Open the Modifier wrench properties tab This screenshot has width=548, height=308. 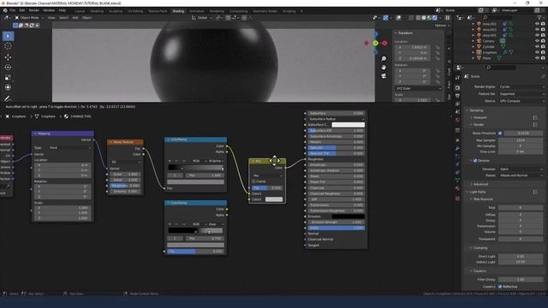457,148
